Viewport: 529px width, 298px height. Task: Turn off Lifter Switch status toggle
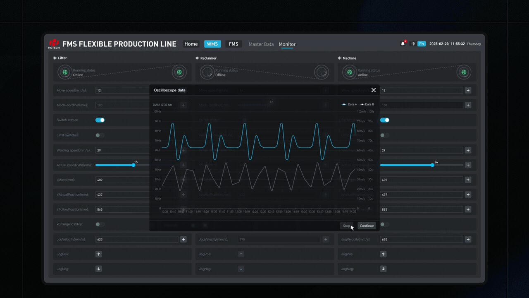(100, 120)
